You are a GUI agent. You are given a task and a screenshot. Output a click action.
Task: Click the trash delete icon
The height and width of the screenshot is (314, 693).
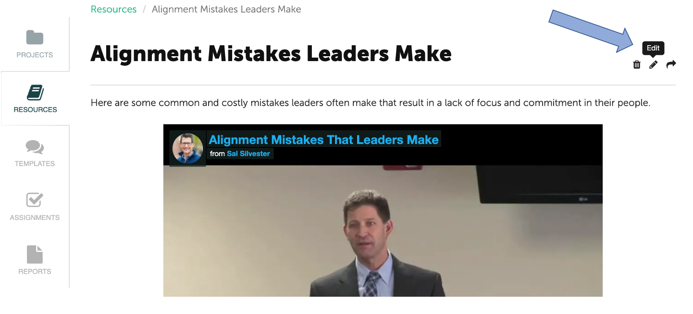tap(637, 64)
